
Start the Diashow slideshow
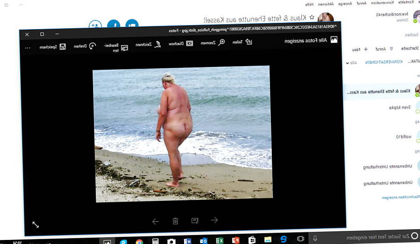click(189, 43)
